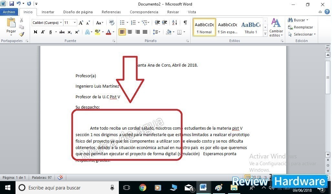The image size is (332, 194).
Task: Apply Título 1 style
Action: tap(251, 27)
